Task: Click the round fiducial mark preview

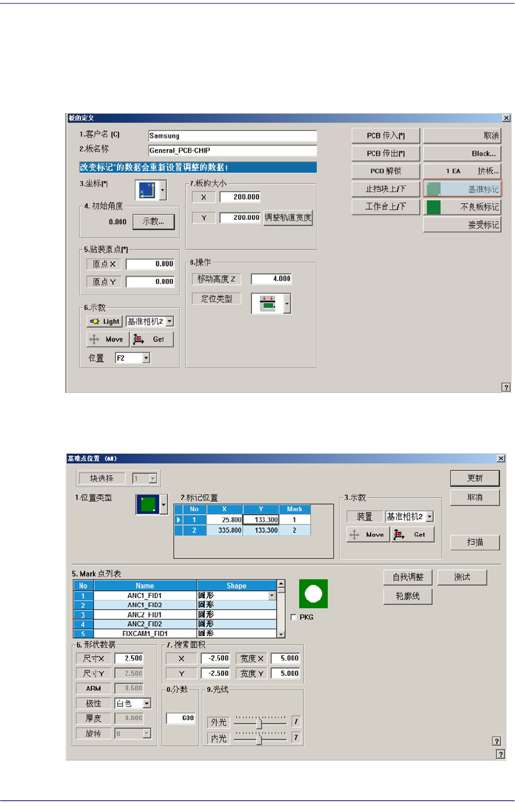Action: [314, 594]
